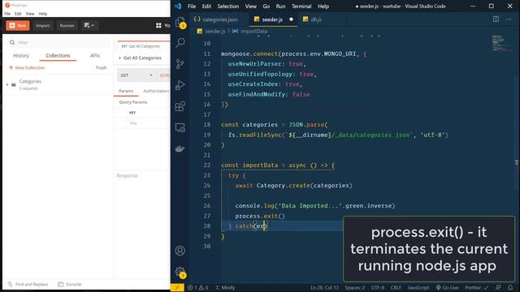
Task: Click the VS Code logo icon
Action: [178, 6]
